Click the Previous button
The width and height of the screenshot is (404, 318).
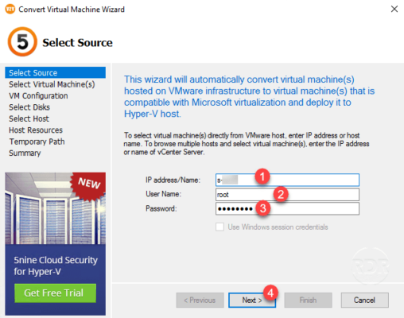pyautogui.click(x=200, y=300)
